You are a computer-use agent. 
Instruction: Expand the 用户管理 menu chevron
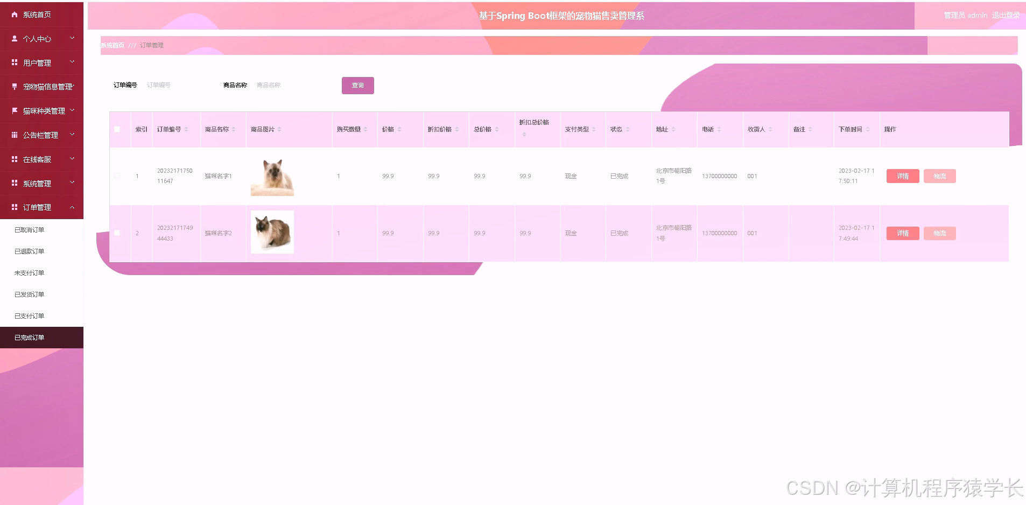(x=72, y=62)
